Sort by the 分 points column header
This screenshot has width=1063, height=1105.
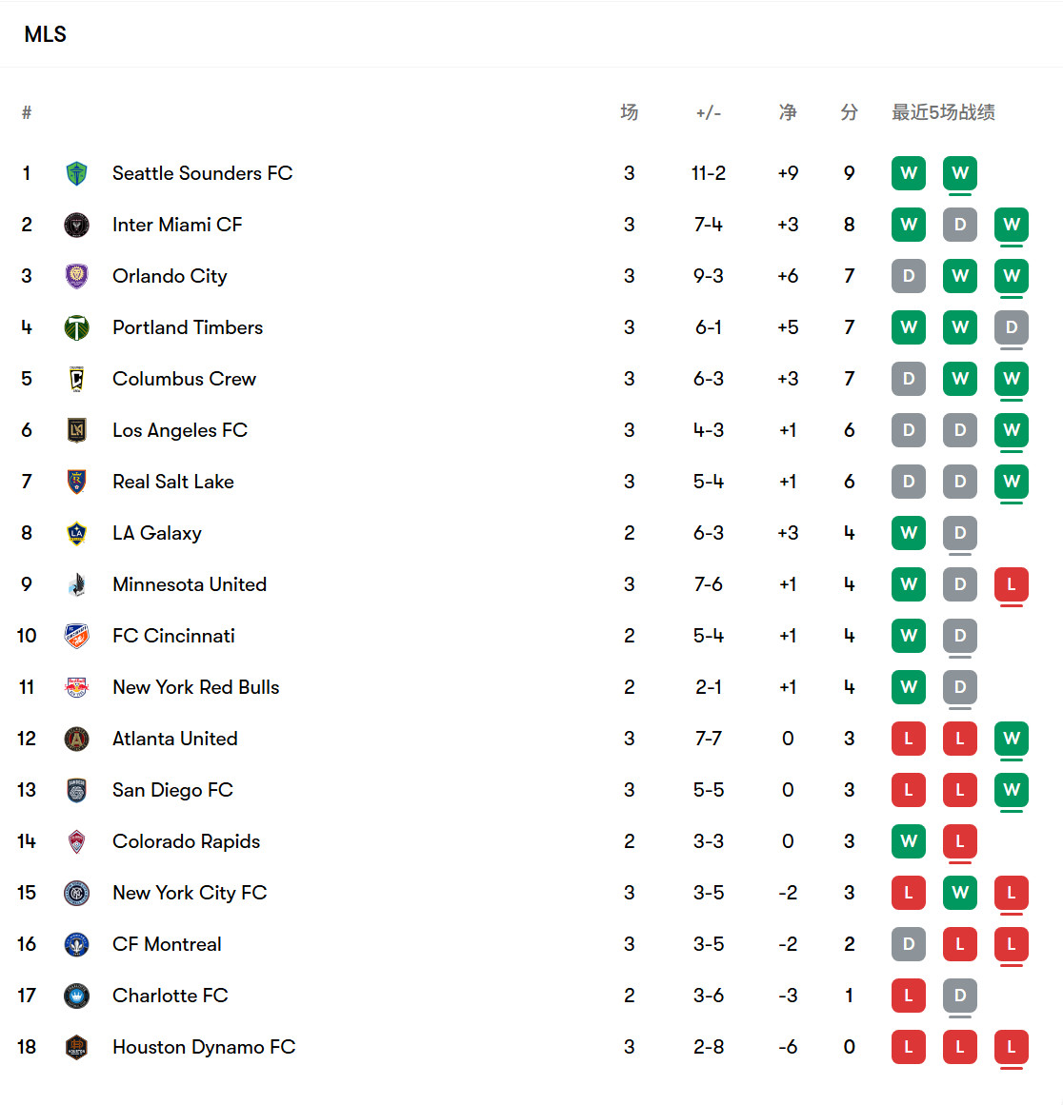coord(849,112)
